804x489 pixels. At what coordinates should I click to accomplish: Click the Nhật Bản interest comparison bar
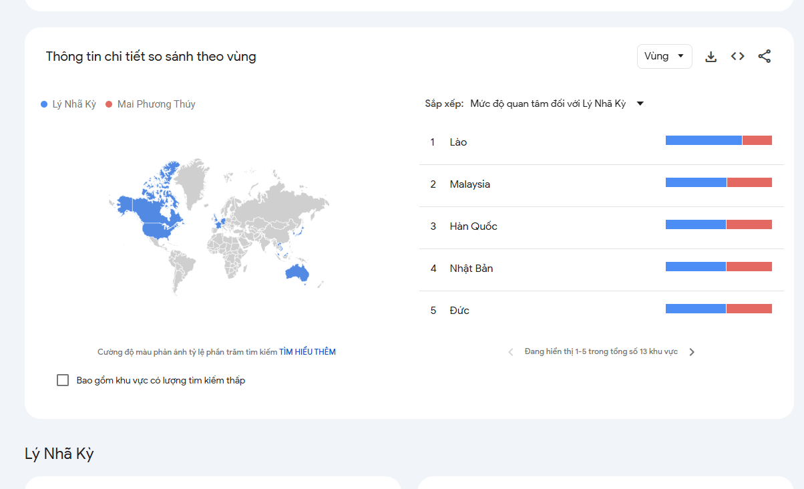(x=719, y=267)
